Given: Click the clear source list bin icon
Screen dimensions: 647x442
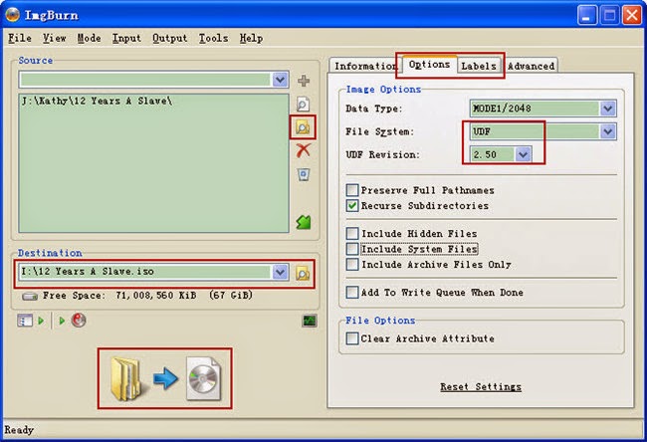Looking at the screenshot, I should (x=304, y=174).
